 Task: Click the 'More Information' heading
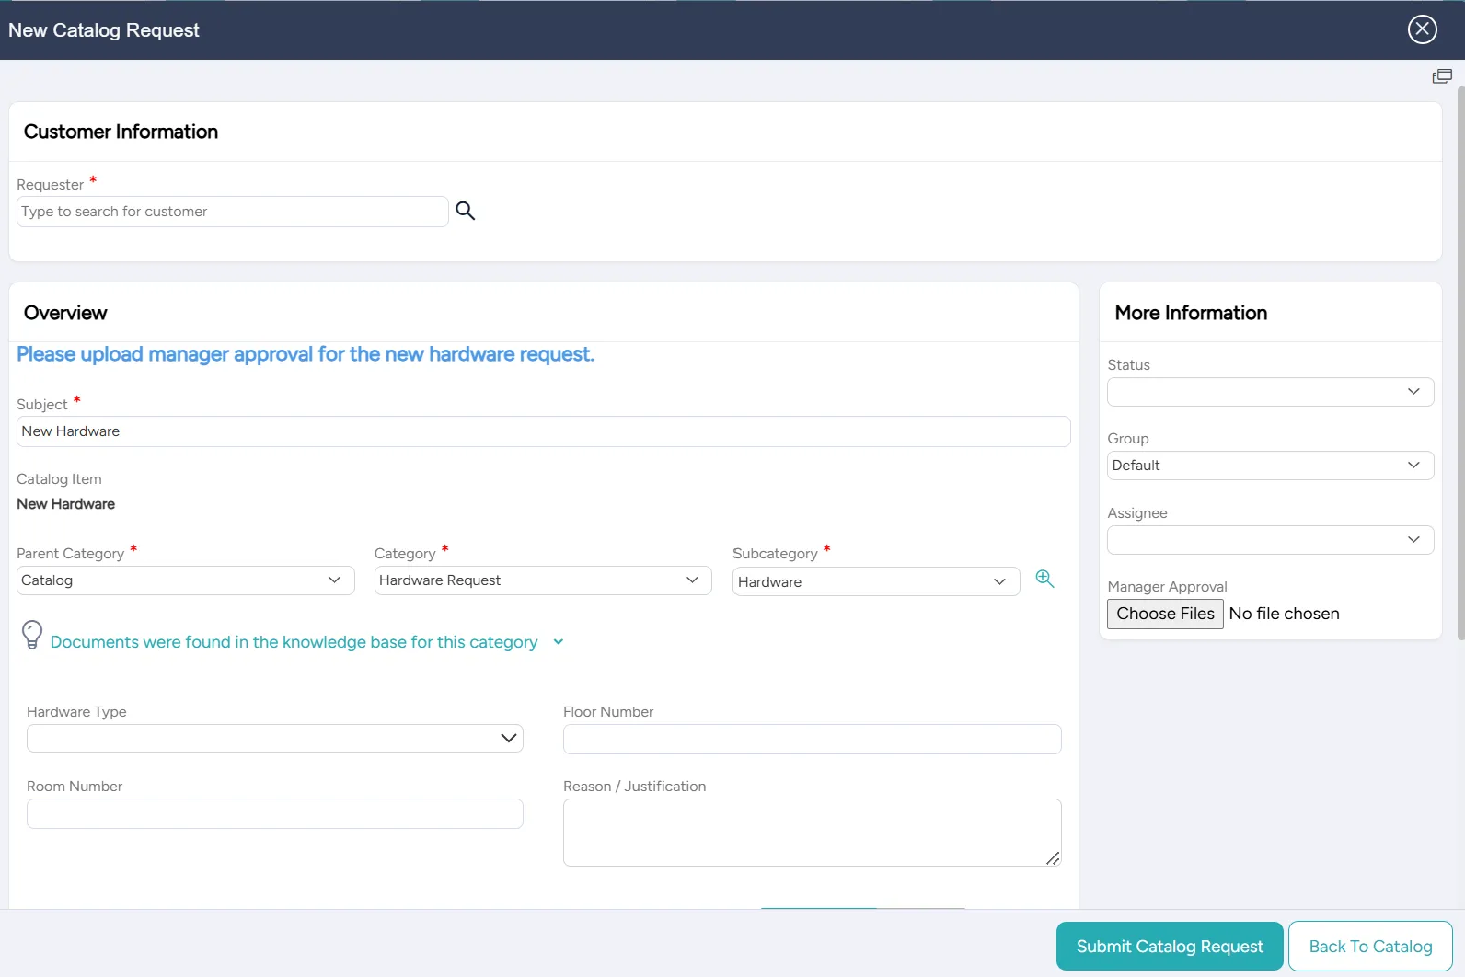click(x=1191, y=313)
